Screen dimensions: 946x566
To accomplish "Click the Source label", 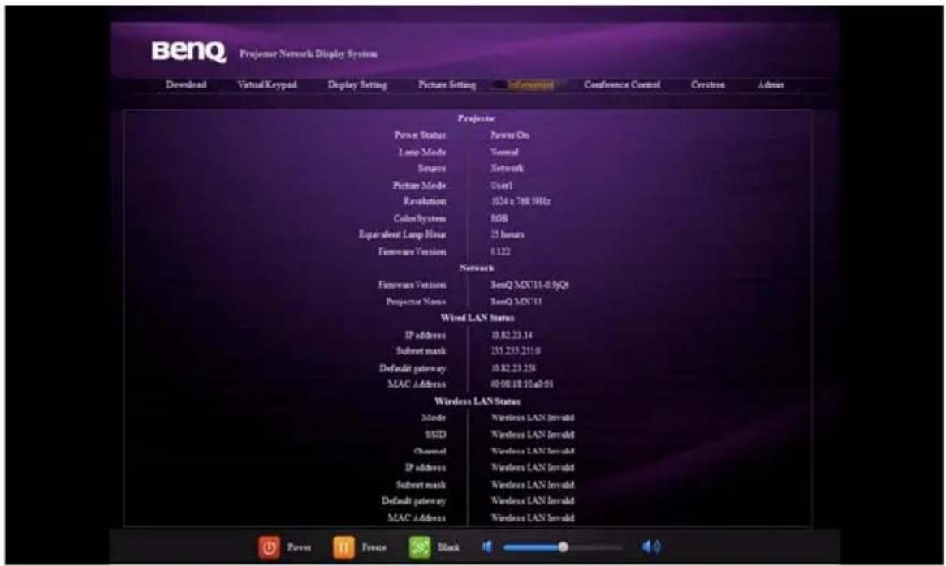I will coord(432,168).
